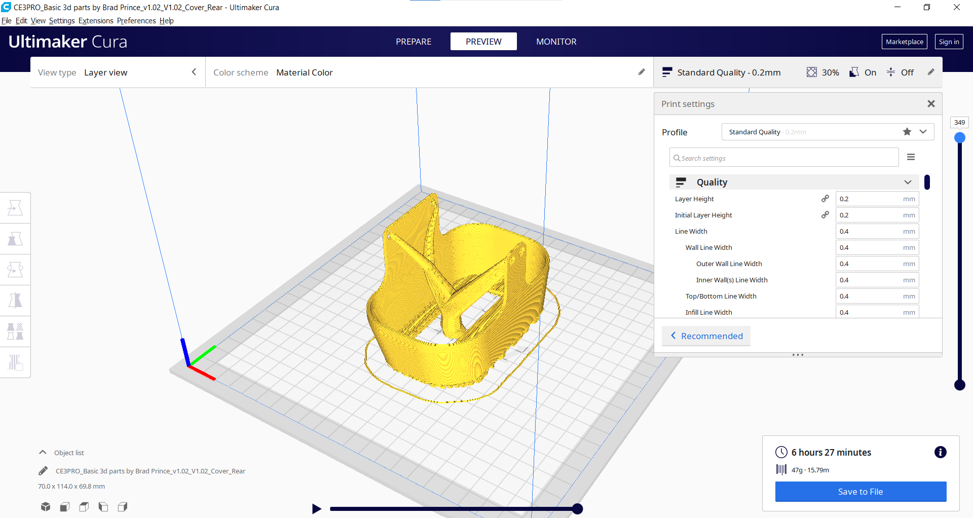Switch to right side view camera icon
This screenshot has width=973, height=518.
click(x=123, y=506)
